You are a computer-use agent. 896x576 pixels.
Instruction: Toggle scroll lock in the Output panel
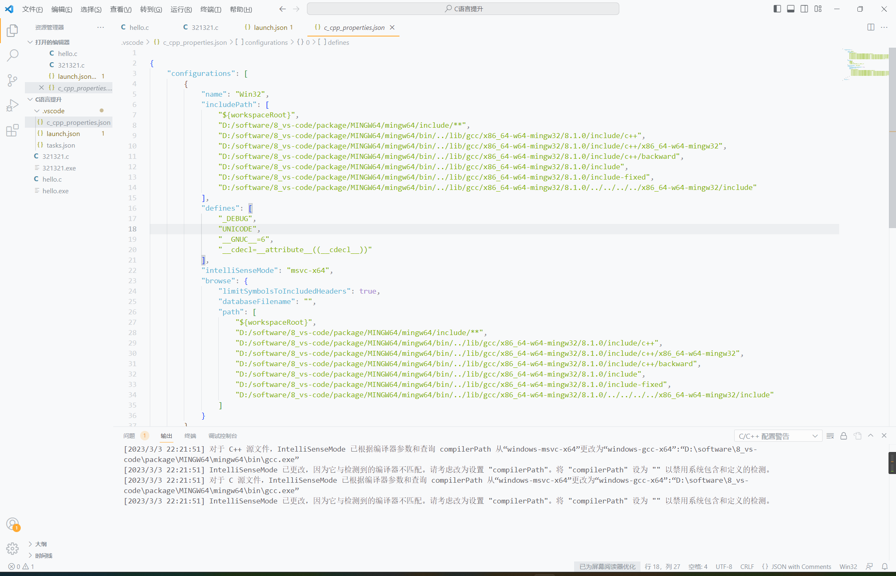843,436
